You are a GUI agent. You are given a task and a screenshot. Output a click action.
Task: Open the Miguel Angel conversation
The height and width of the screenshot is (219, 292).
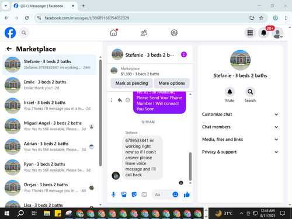49,126
